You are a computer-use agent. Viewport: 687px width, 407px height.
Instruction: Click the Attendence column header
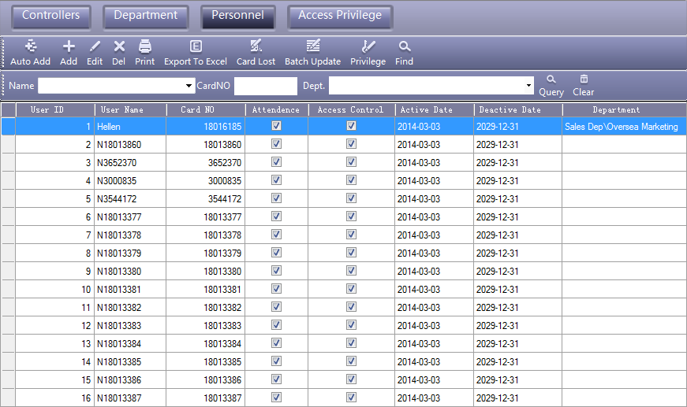[x=277, y=109]
